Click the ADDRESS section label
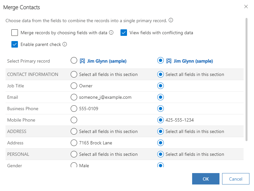Screen dimensions: 254x191 [x=17, y=131]
